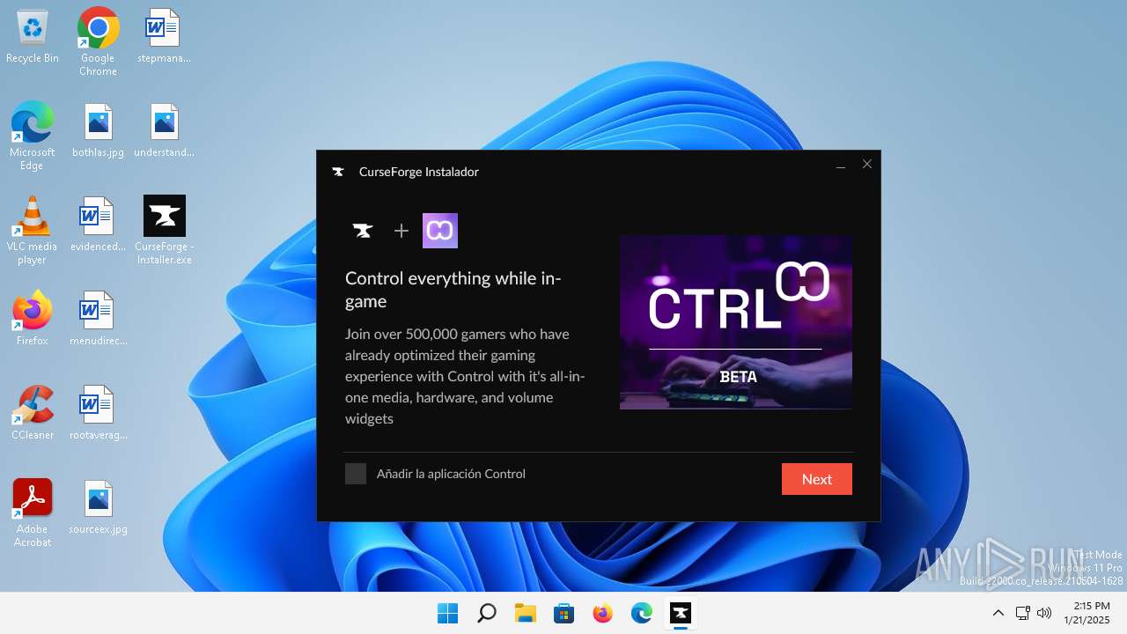Screen dimensions: 1127x634
Task: Open Microsoft Edge from the taskbar
Action: (641, 613)
